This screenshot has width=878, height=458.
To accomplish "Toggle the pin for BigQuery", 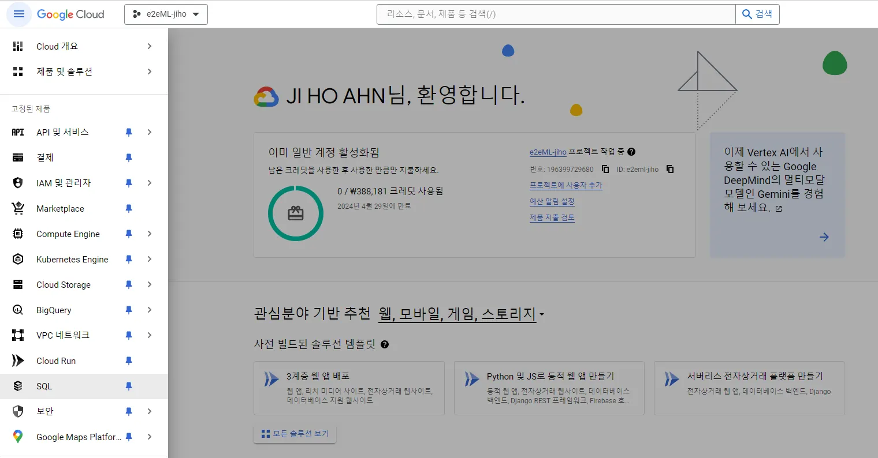I will coord(129,310).
